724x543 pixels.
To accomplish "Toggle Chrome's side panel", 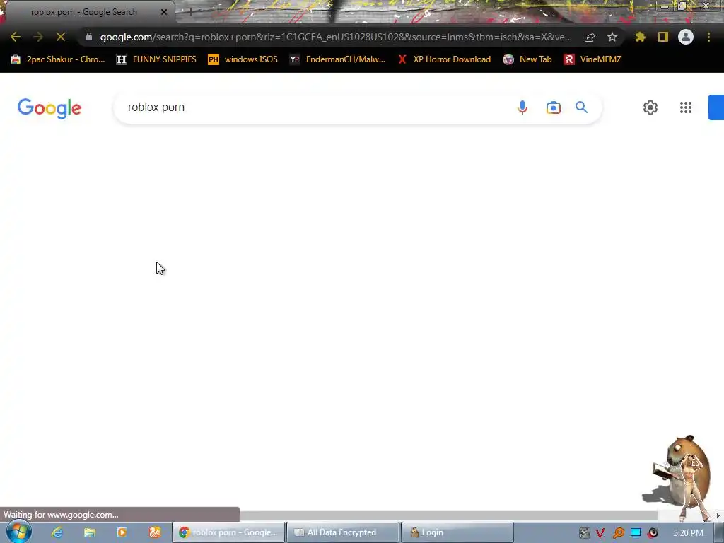I will click(x=663, y=37).
